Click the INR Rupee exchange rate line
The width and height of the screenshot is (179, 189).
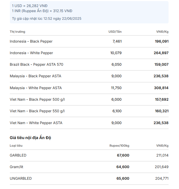[42, 11]
